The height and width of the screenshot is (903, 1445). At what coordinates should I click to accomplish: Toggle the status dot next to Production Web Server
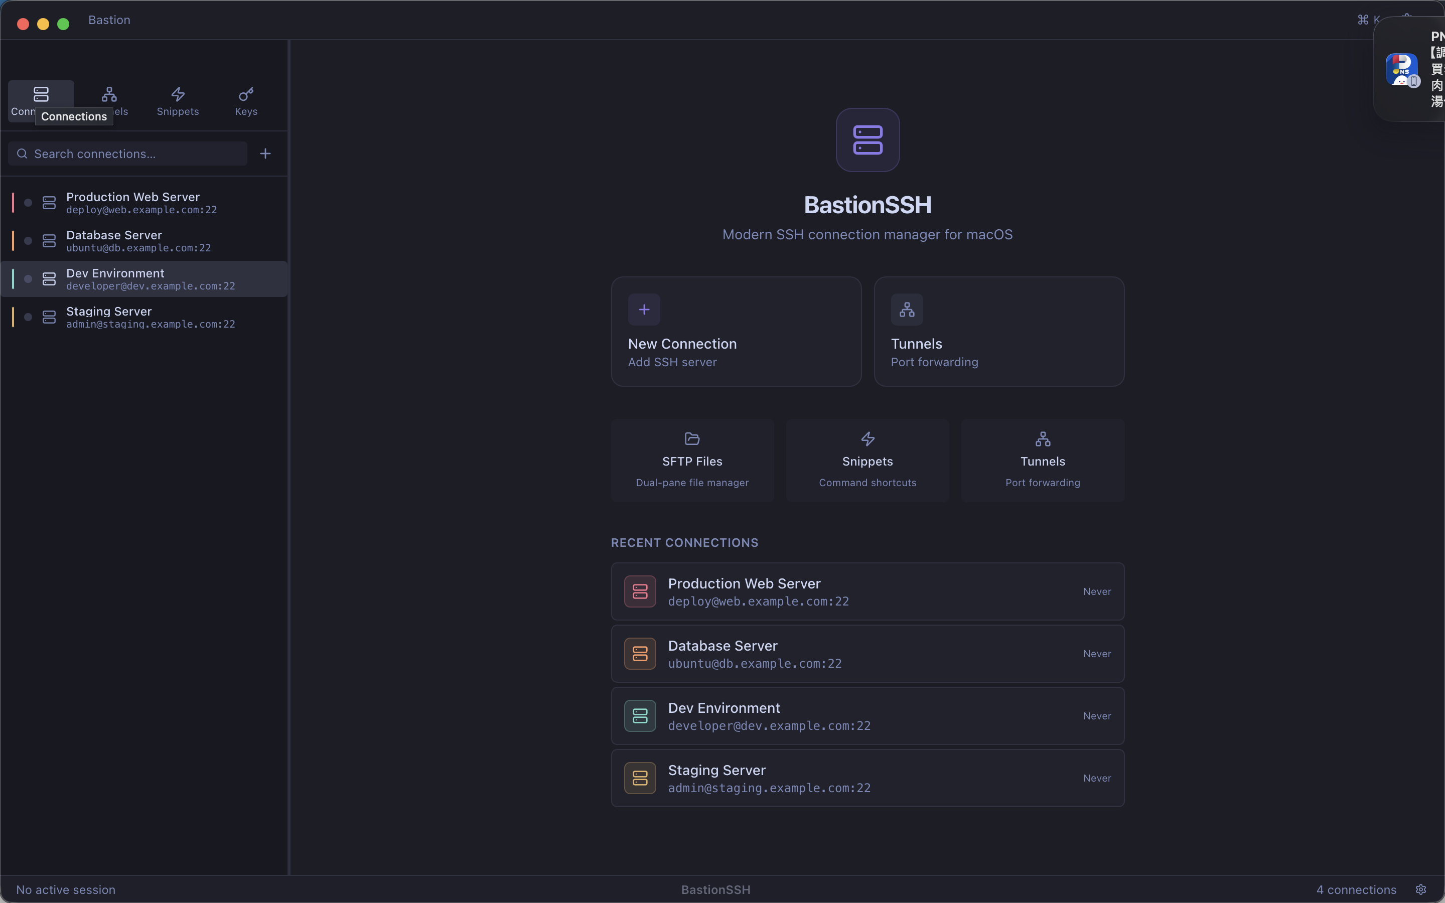(x=28, y=202)
